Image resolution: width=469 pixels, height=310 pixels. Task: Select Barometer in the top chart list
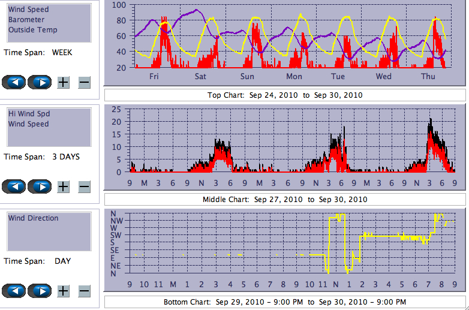tap(26, 20)
